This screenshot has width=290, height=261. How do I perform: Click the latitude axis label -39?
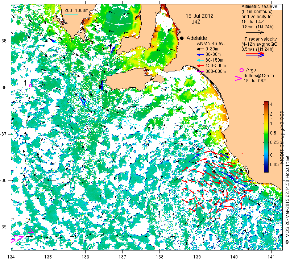(4, 227)
